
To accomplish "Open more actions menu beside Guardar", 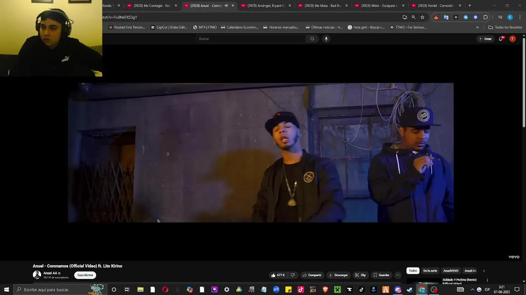I will click(x=397, y=275).
